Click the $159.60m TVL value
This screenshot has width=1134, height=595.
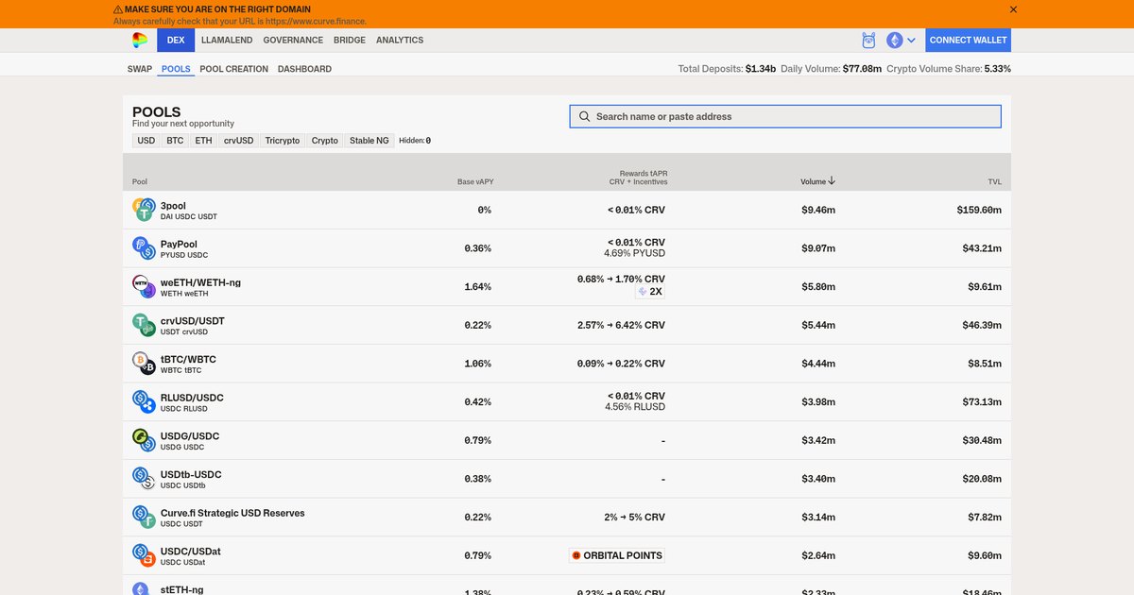(979, 210)
